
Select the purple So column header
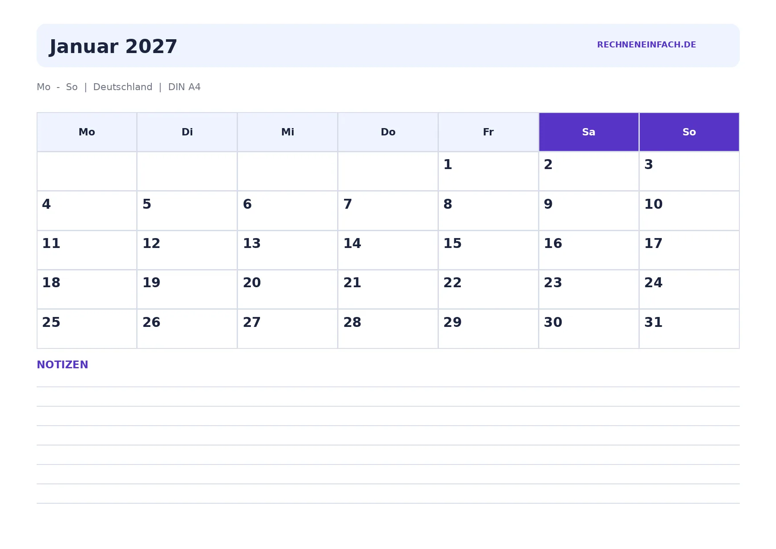689,132
